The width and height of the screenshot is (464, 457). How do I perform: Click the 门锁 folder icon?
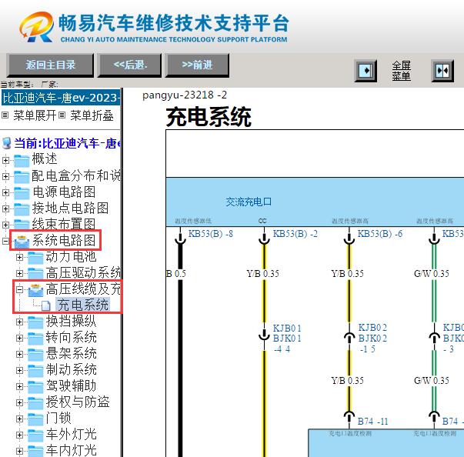pos(35,419)
